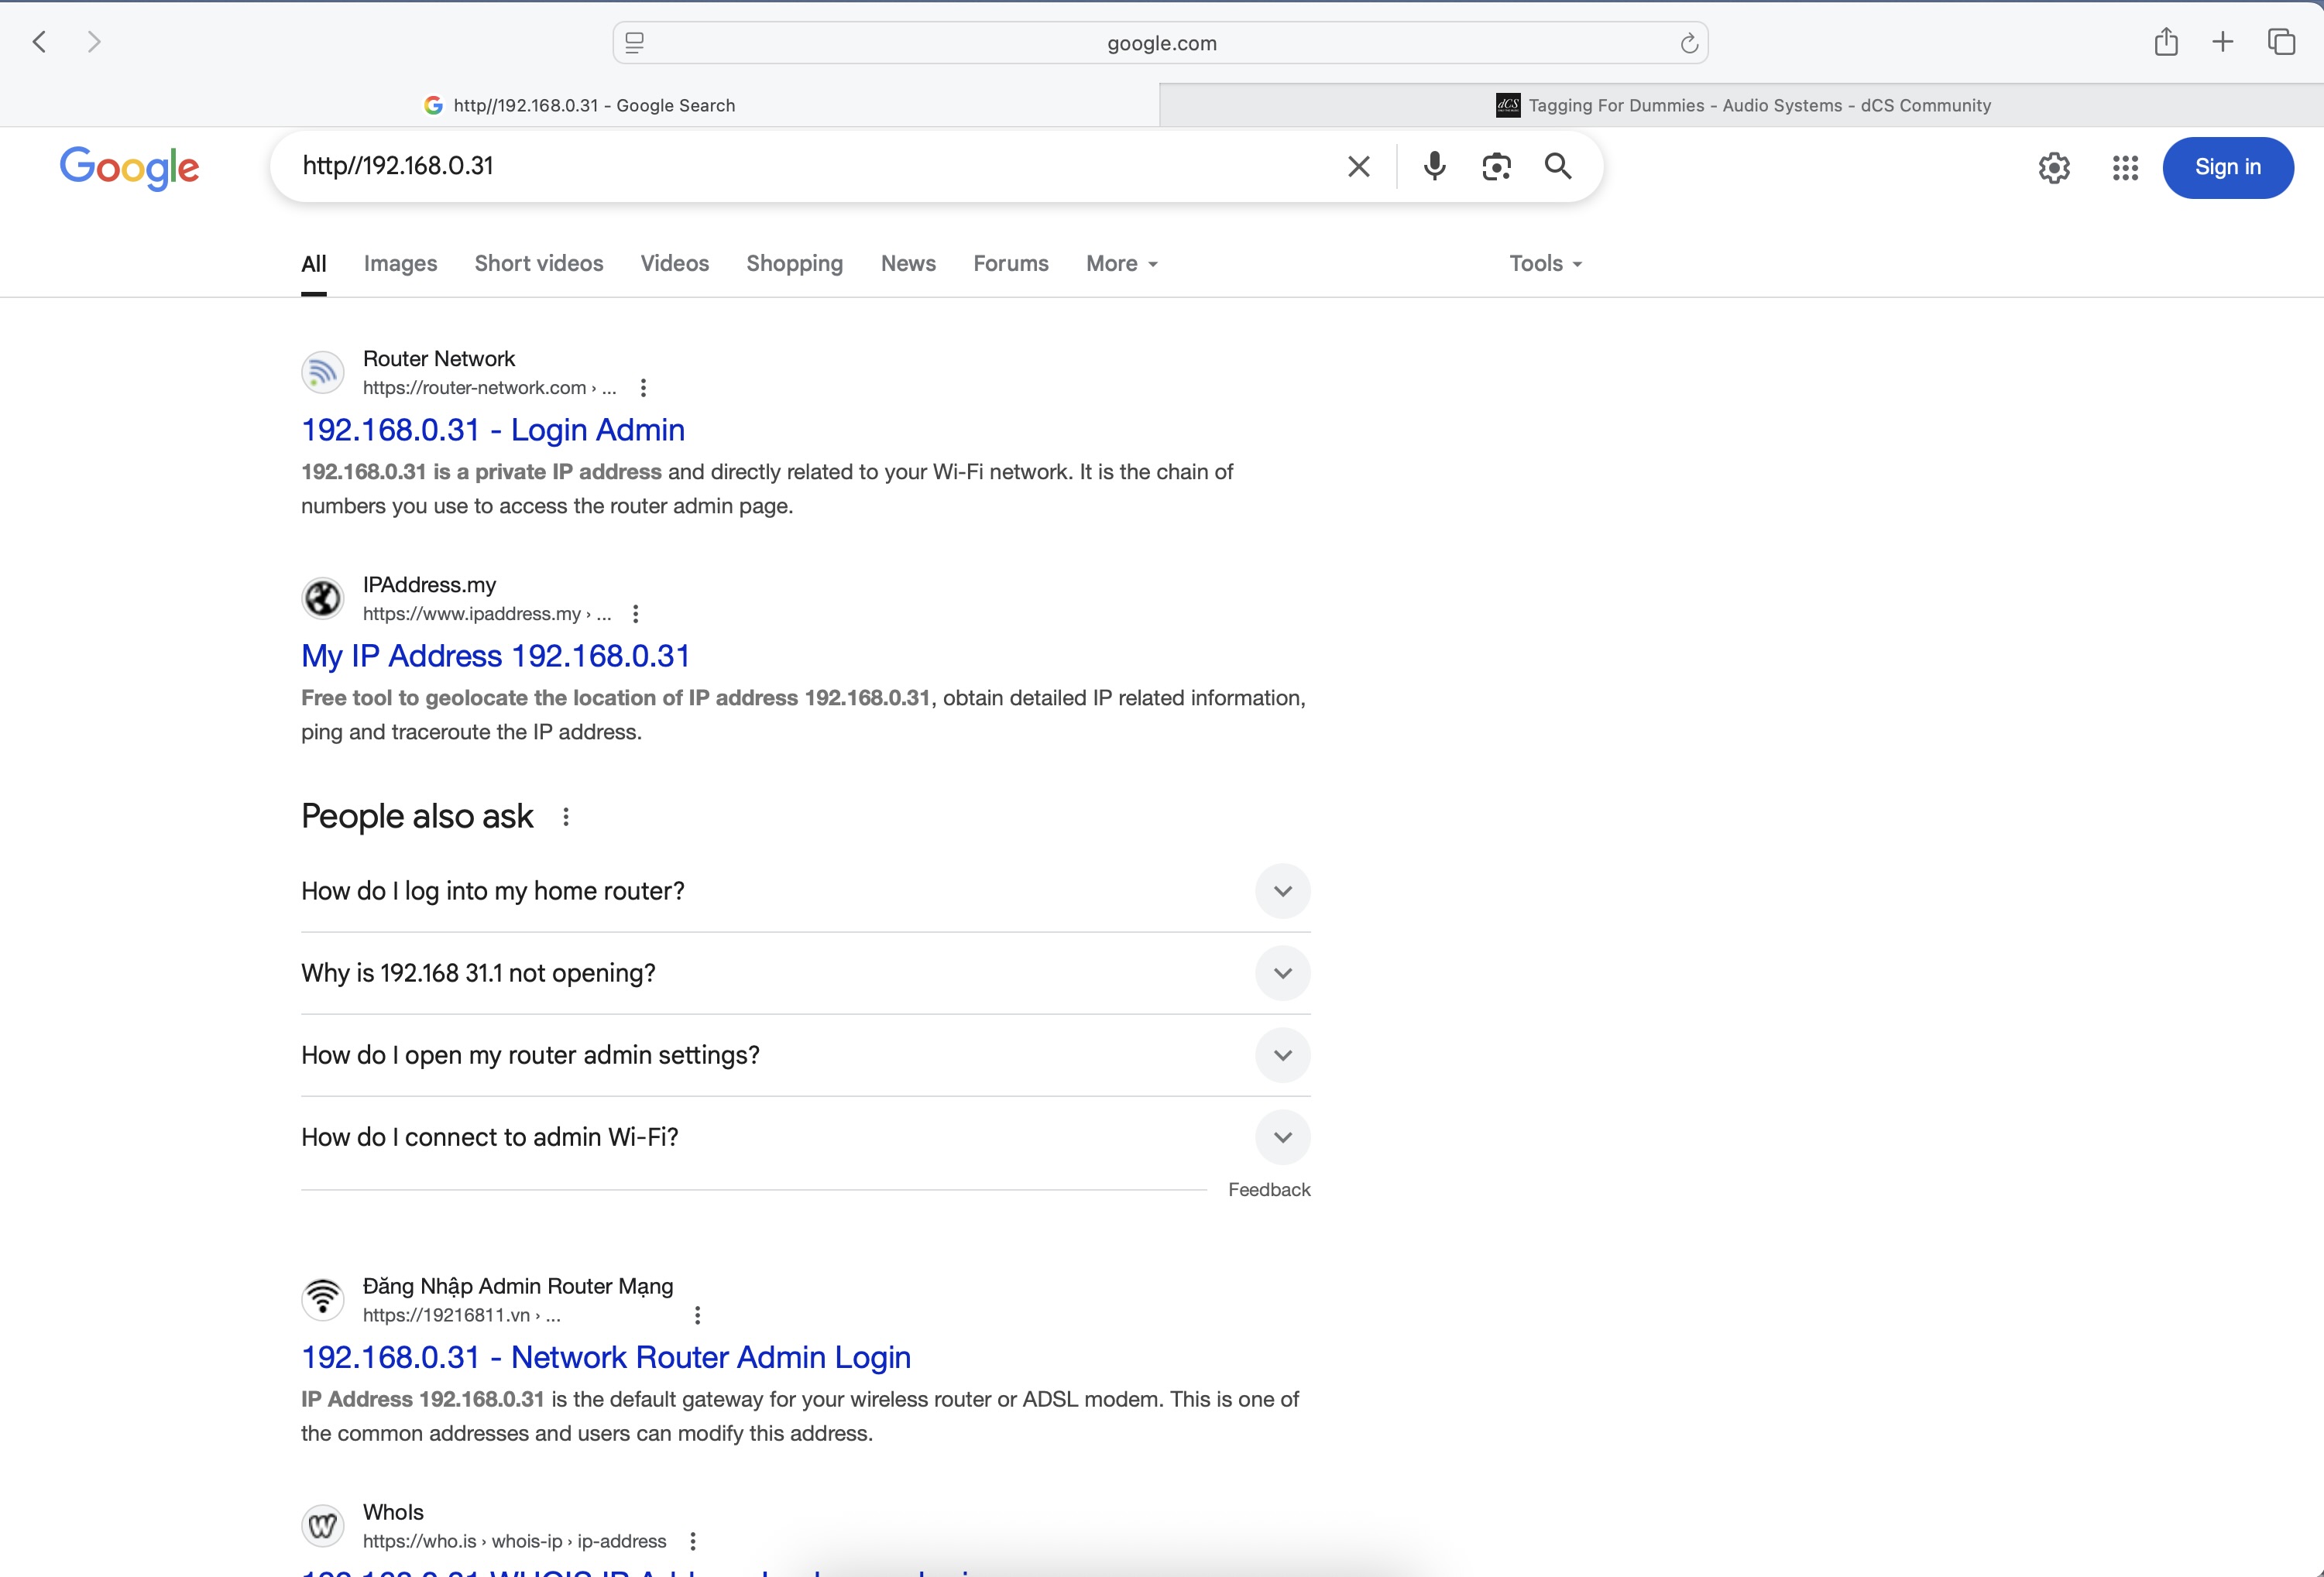Open Google settings gear icon

coord(2054,168)
